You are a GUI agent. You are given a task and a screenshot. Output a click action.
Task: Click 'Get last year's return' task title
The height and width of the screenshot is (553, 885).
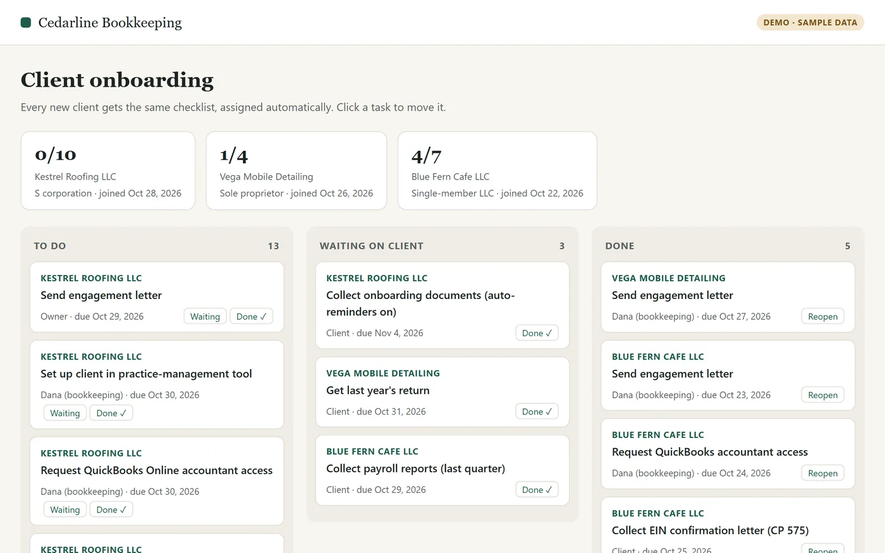[x=378, y=391]
